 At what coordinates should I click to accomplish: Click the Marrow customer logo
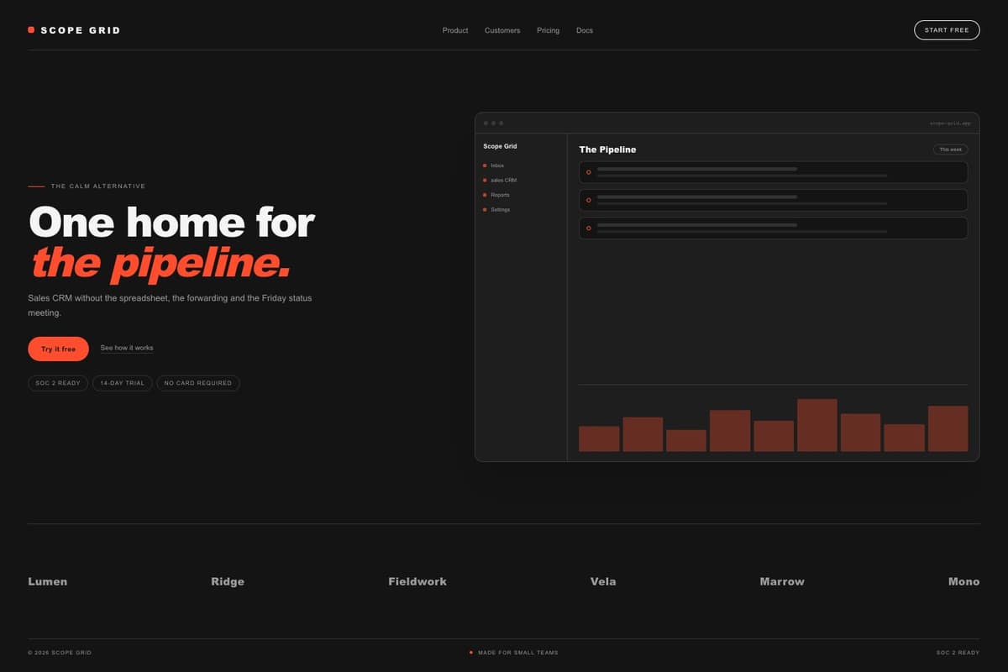(782, 581)
